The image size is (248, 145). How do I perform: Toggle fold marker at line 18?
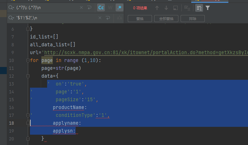(28, 123)
